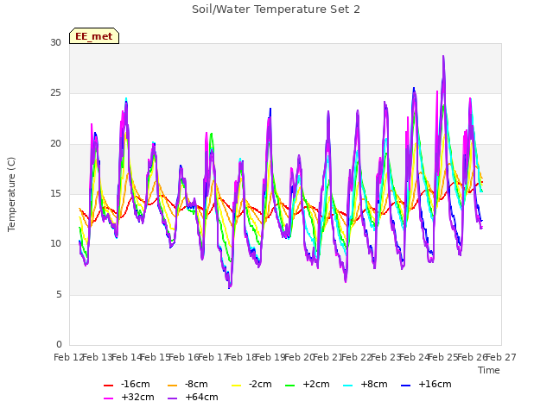Click the green +2cm legend color marker
The width and height of the screenshot is (553, 414).
point(289,386)
